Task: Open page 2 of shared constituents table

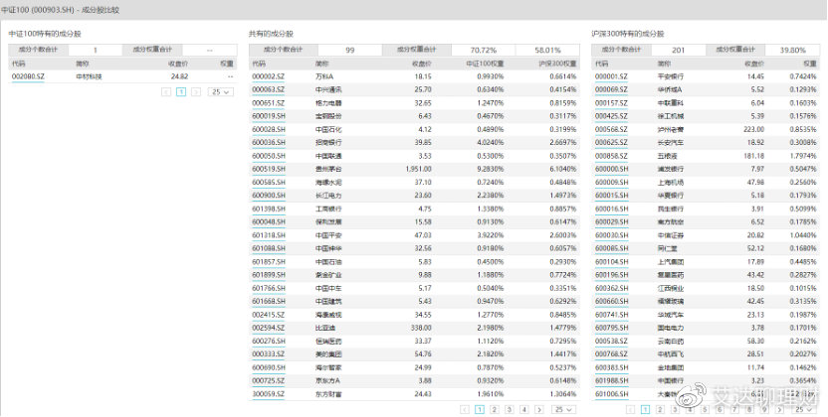Action: pyautogui.click(x=495, y=408)
